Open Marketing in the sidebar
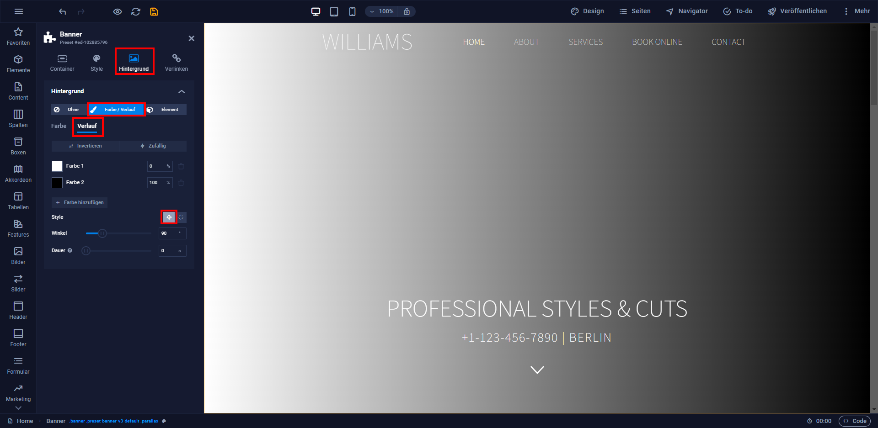The height and width of the screenshot is (428, 878). click(18, 393)
